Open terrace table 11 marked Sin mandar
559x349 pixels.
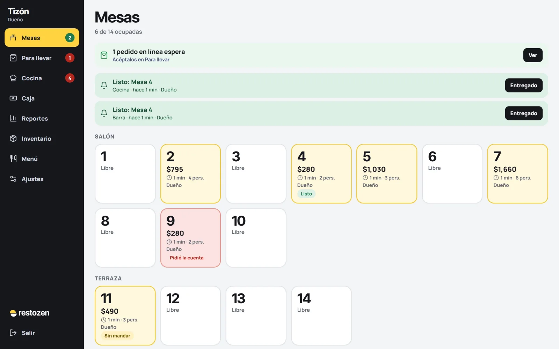[125, 316]
